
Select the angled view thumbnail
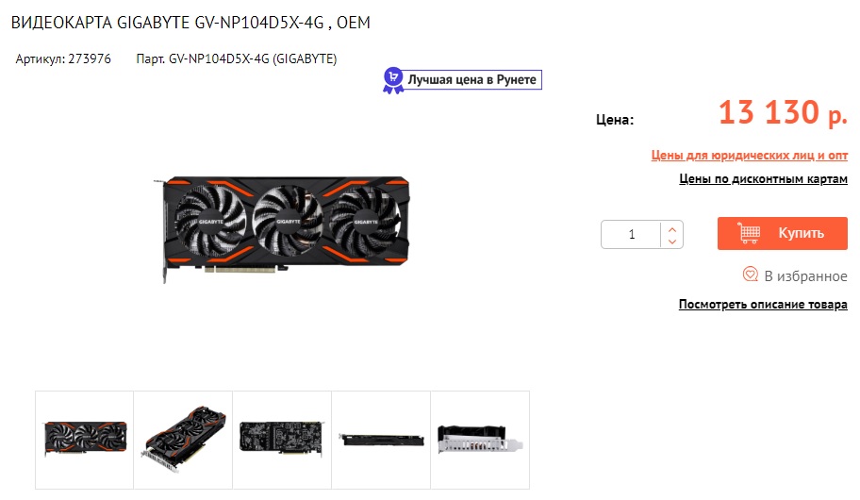tap(183, 441)
